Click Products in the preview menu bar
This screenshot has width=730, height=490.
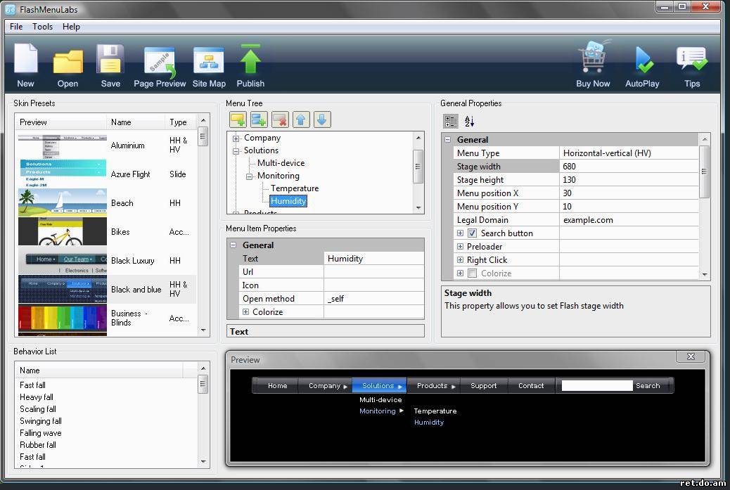click(x=433, y=385)
